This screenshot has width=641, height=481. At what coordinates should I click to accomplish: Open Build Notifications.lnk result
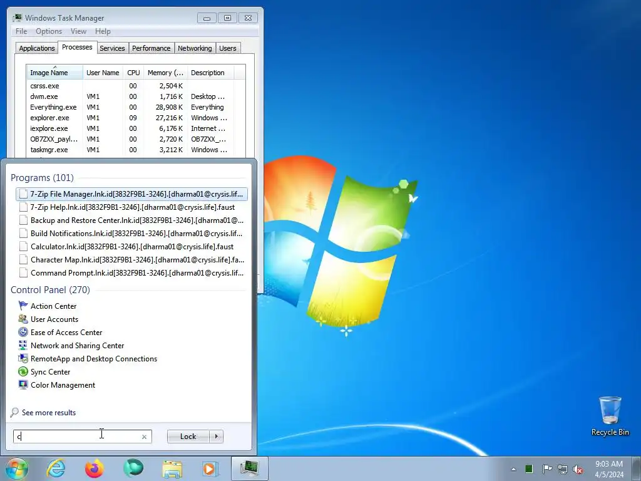pyautogui.click(x=131, y=233)
